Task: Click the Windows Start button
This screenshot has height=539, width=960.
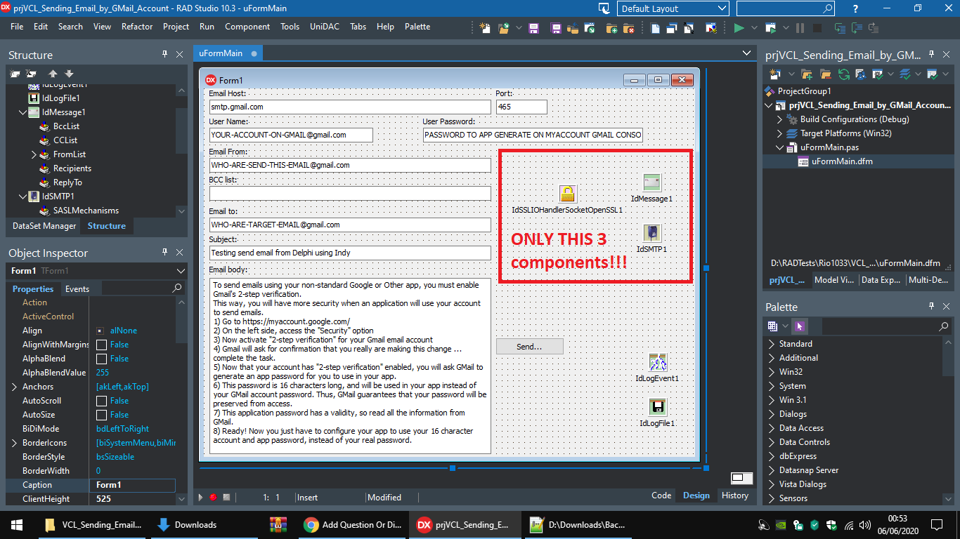Action: [17, 524]
